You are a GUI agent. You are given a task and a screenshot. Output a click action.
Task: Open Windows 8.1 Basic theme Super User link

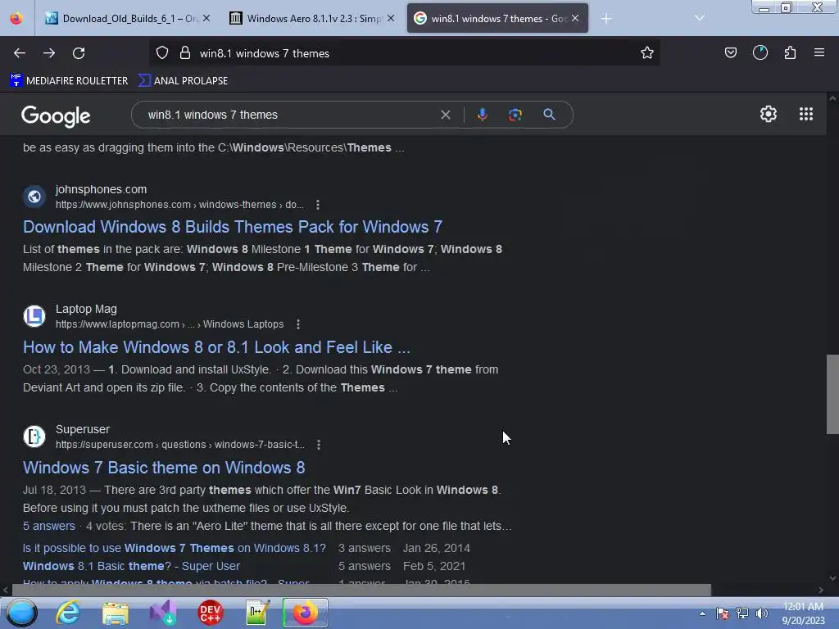[131, 566]
